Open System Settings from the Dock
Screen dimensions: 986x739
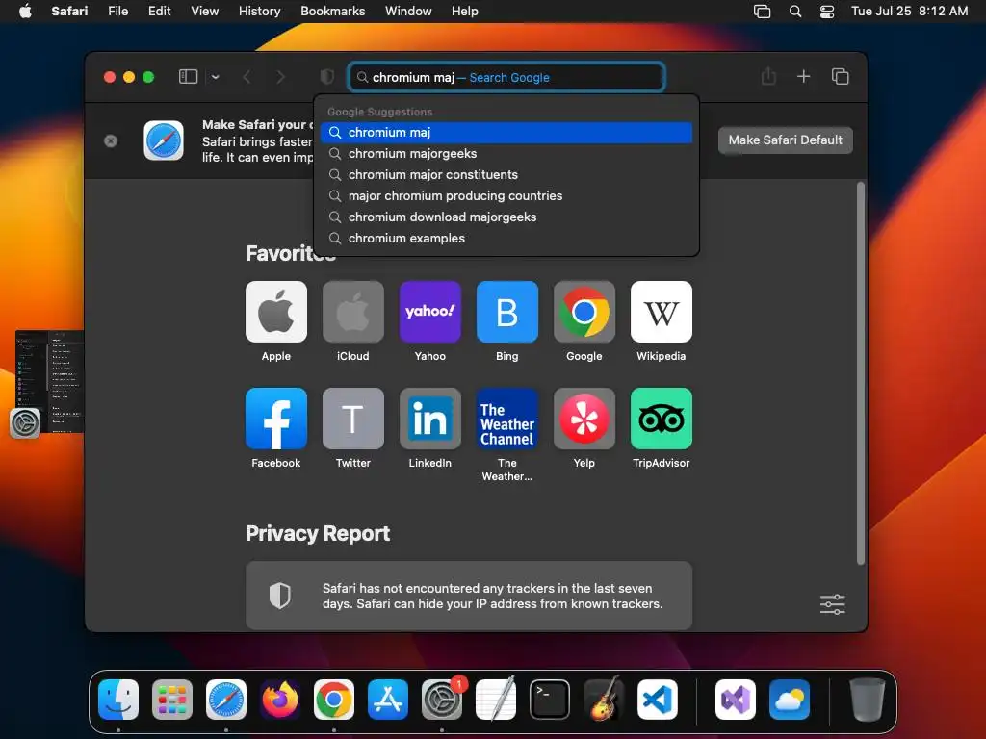(442, 700)
